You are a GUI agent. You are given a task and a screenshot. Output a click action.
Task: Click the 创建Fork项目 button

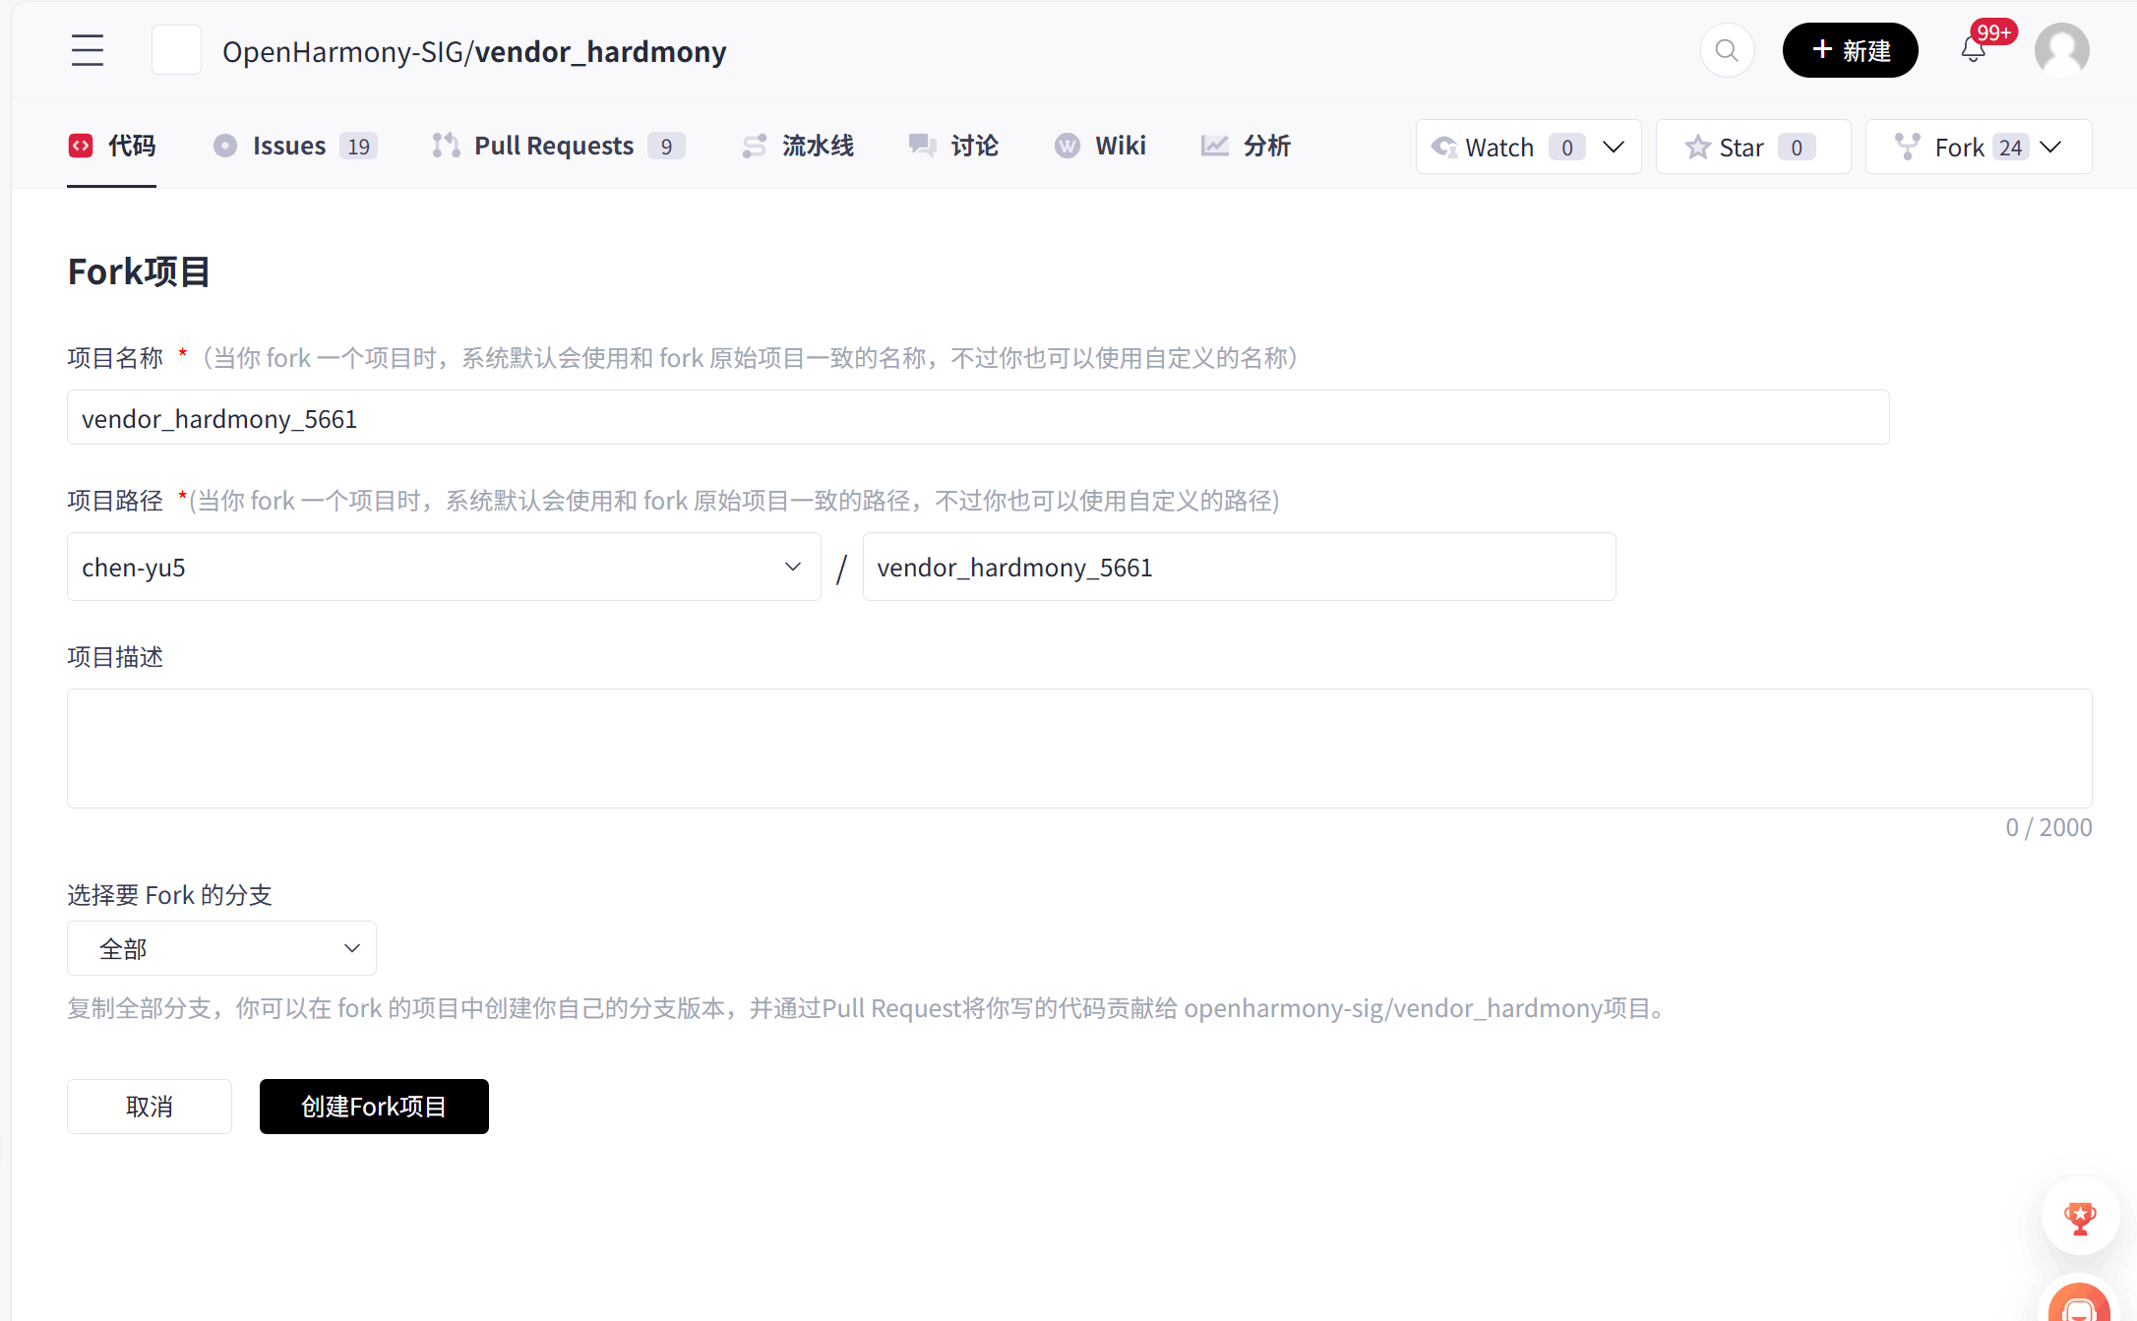pos(374,1107)
